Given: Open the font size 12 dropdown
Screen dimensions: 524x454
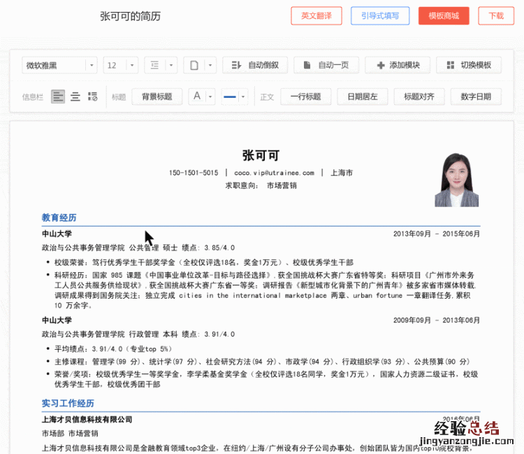Looking at the screenshot, I should point(121,65).
